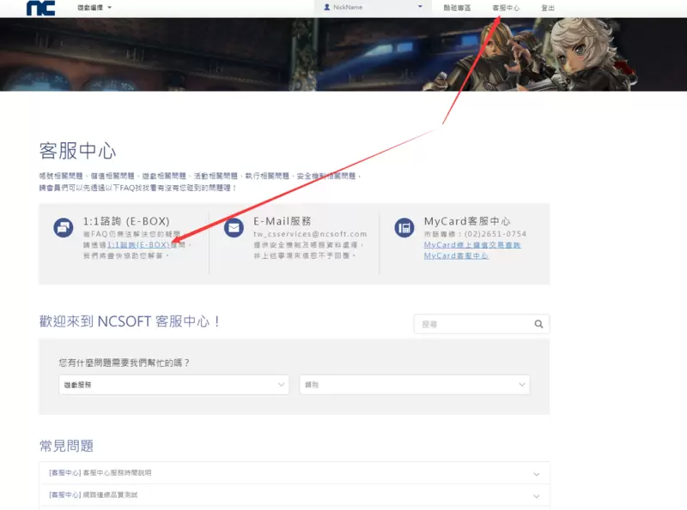Click the (02)2651-0754 phone number line
The image size is (687, 510).
coord(475,234)
